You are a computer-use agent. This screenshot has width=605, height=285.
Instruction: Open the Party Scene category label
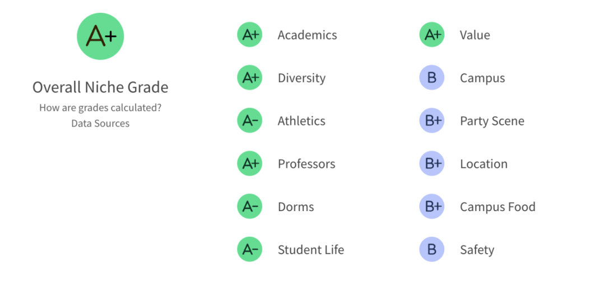pyautogui.click(x=492, y=121)
